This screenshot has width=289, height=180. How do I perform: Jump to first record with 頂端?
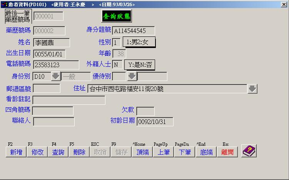(142, 152)
